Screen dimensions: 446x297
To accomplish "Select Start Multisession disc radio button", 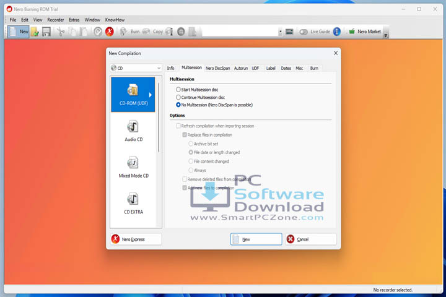I will coord(178,90).
